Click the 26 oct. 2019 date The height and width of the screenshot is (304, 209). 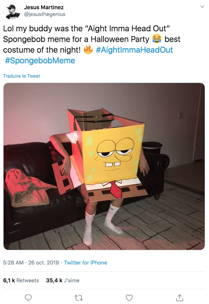[43, 262]
